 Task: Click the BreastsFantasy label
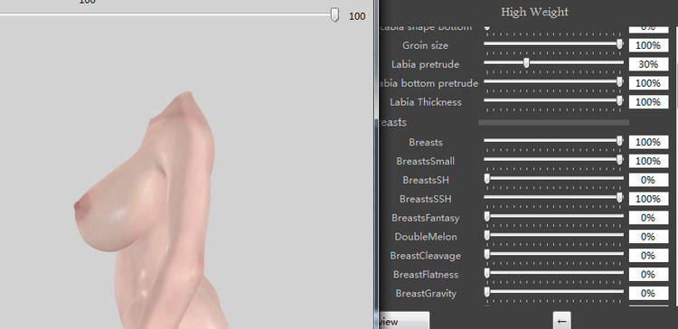coord(426,218)
